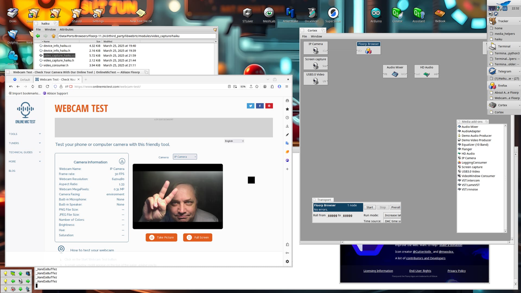Select the USB3.0 Video node in Cortex

(316, 78)
